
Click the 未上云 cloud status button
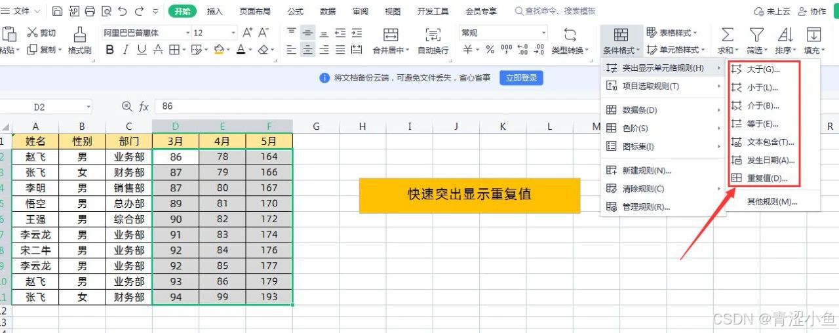pyautogui.click(x=772, y=11)
